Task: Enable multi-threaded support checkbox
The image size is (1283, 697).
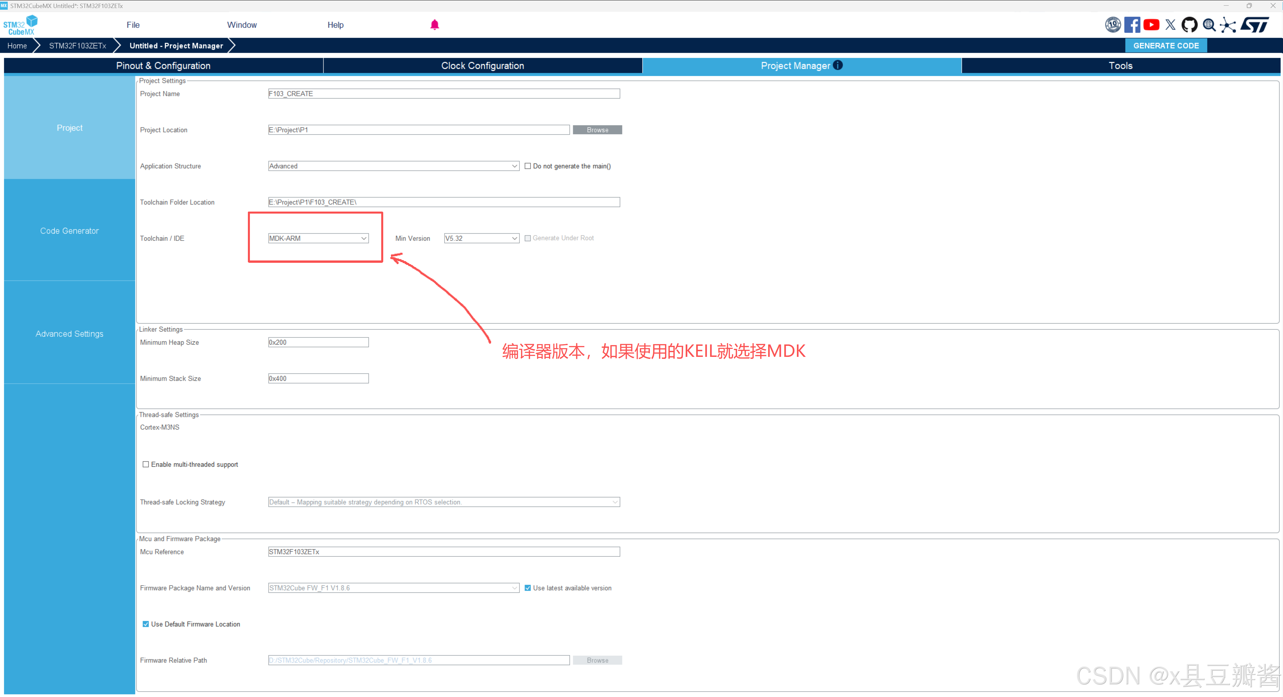Action: 145,465
